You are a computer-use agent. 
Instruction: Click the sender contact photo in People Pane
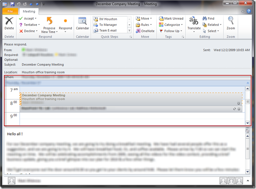[x=11, y=181]
